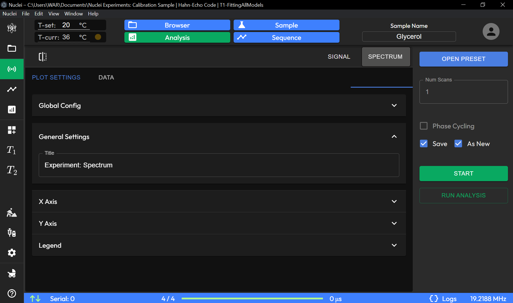513x303 pixels.
Task: Open the help question mark icon
Action: coord(12,293)
